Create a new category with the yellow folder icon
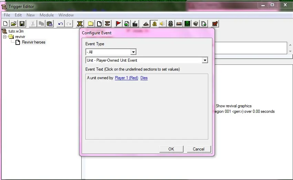 coord(91,24)
